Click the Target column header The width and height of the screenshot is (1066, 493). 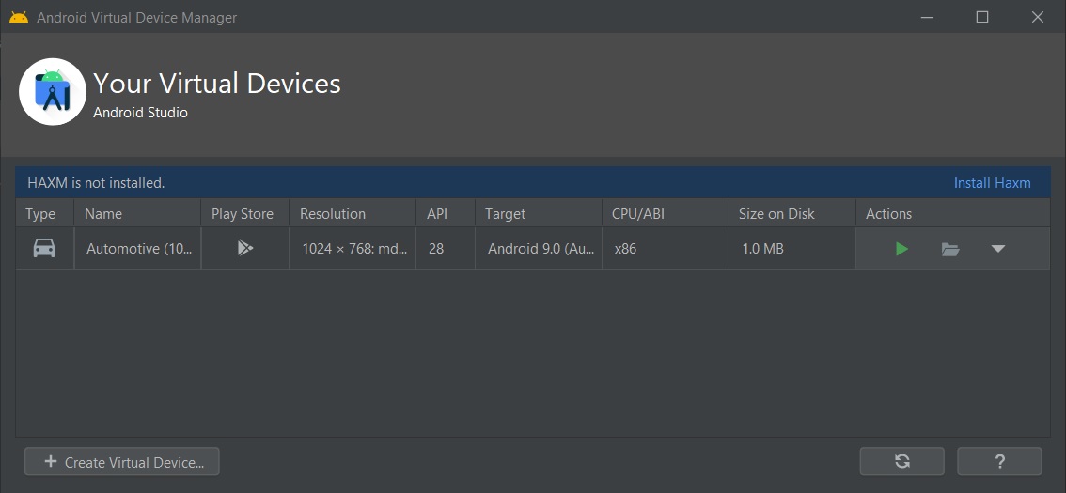tap(505, 214)
